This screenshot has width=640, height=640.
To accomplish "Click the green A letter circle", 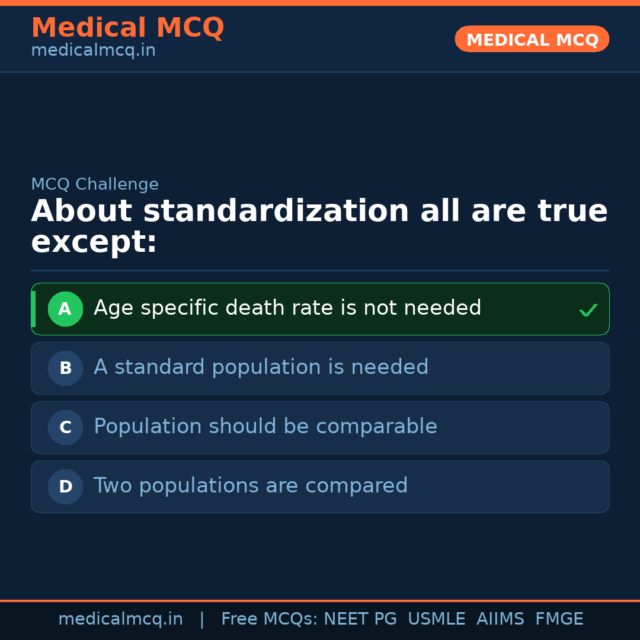I will tap(65, 309).
